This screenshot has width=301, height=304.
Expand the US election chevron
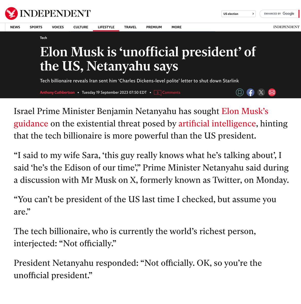253,14
